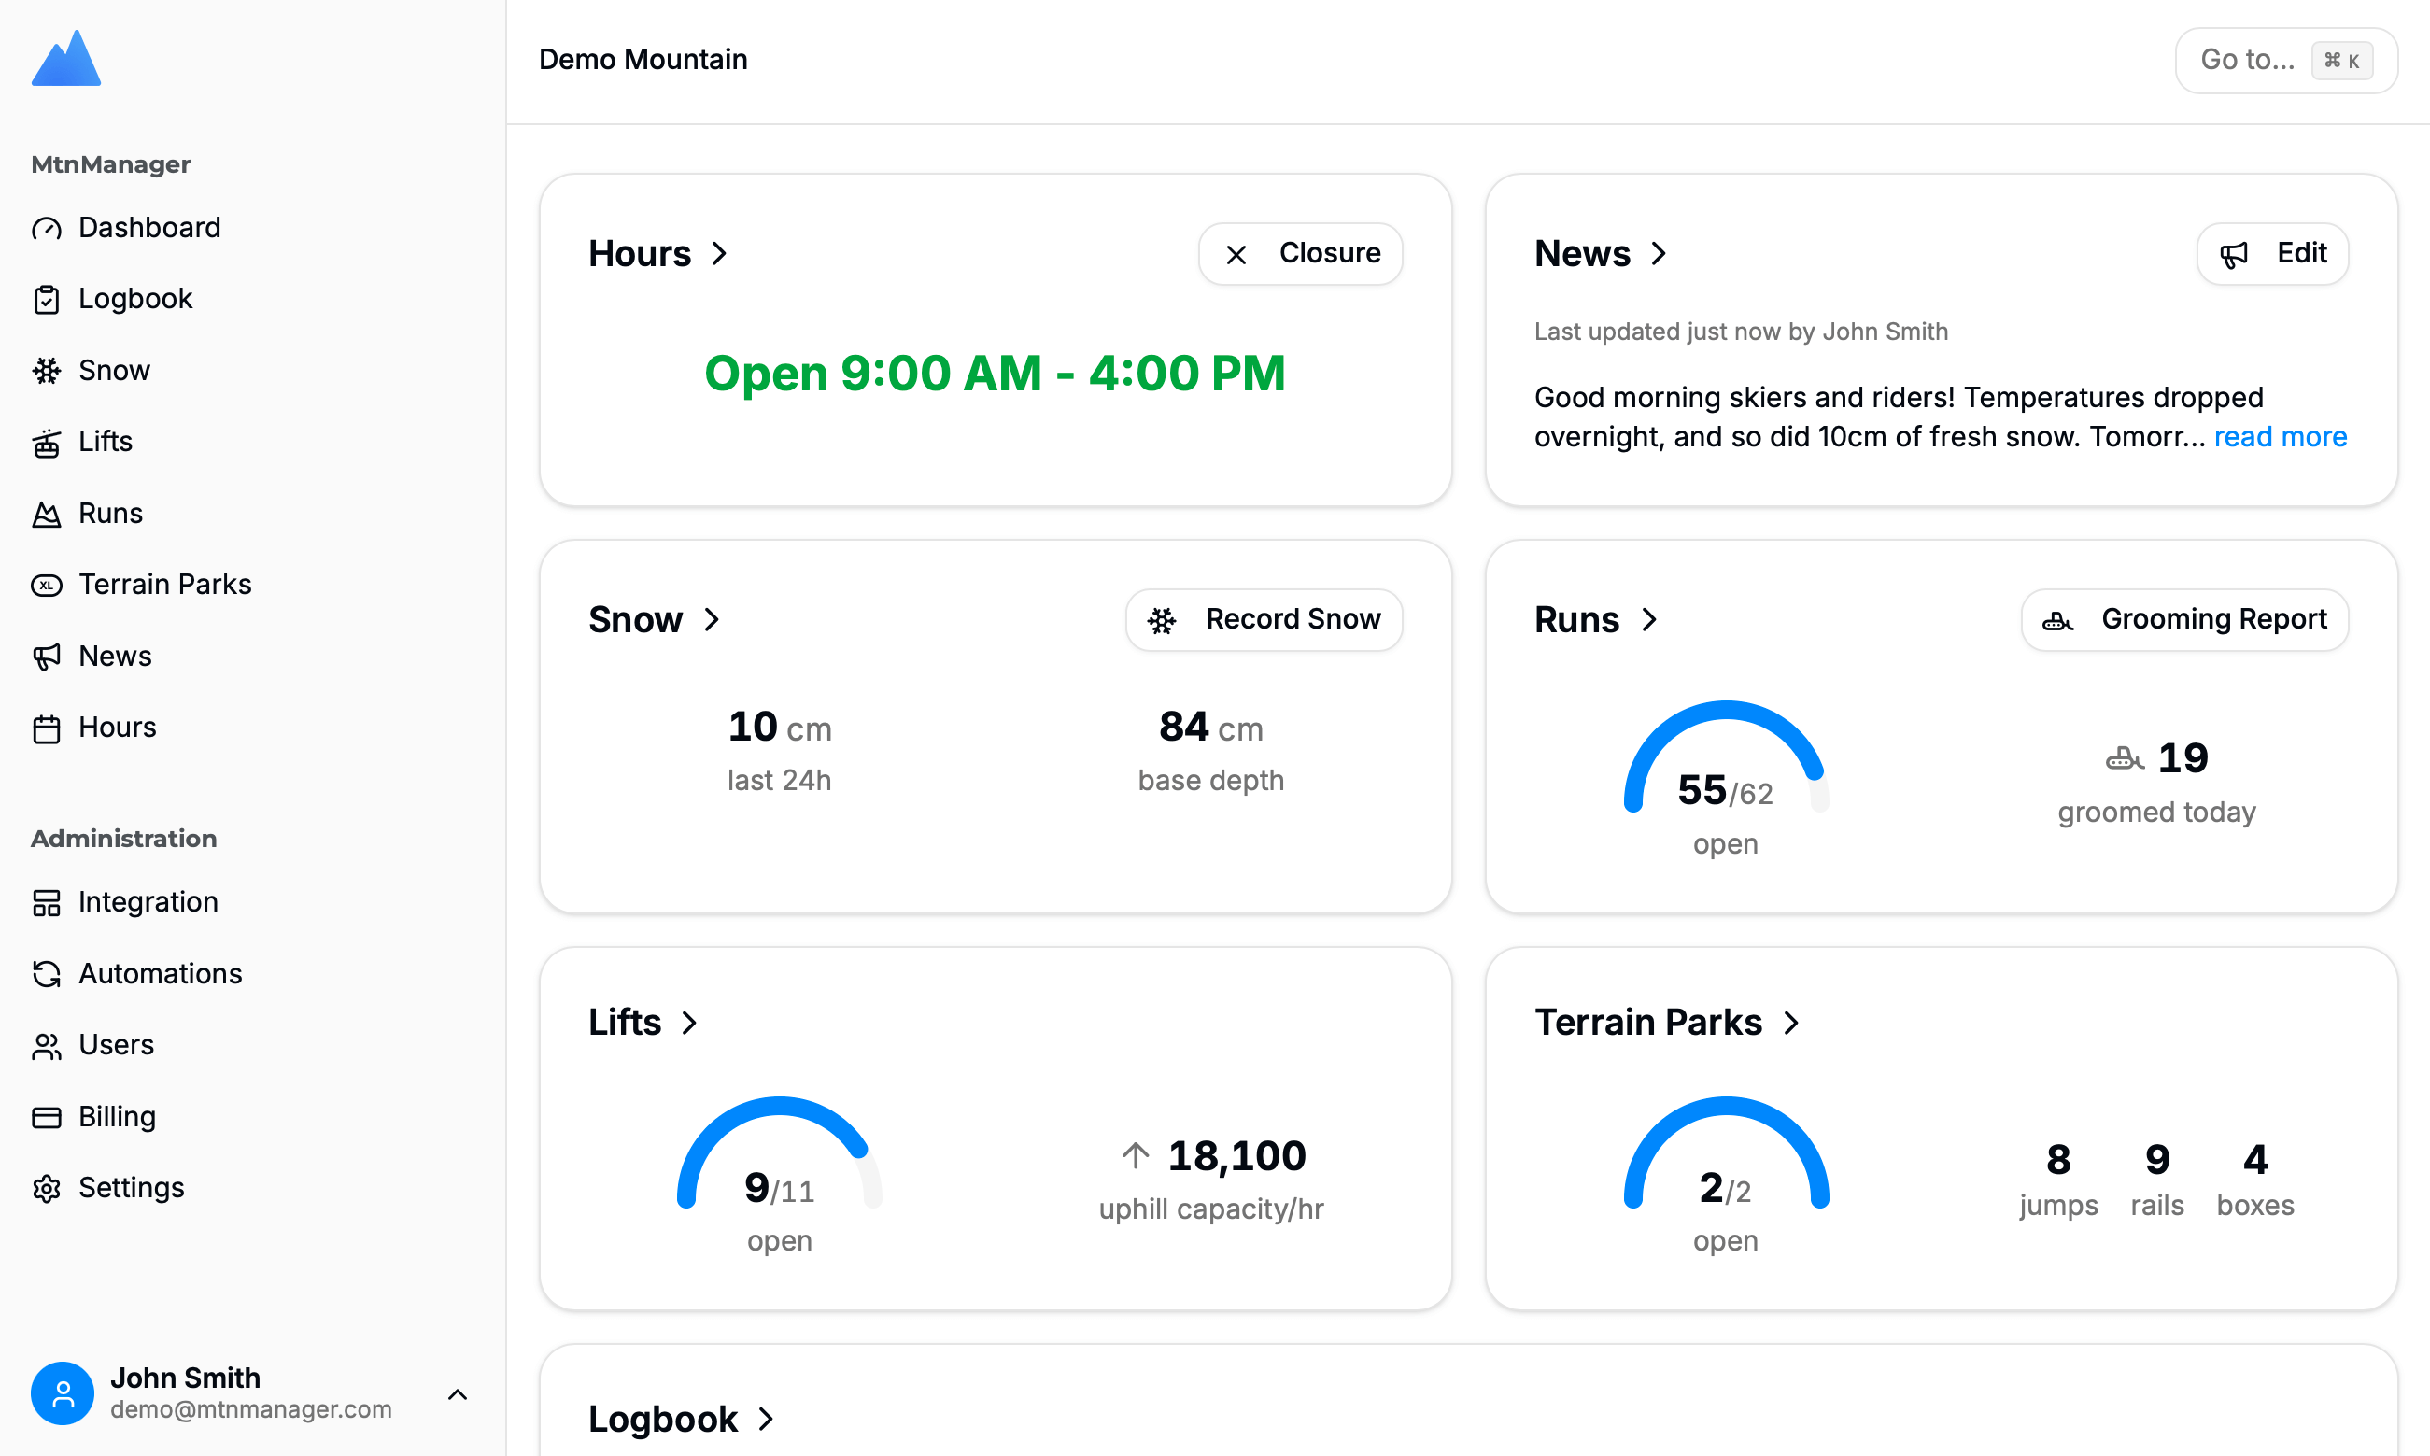
Task: Open the Logbook clipboard icon
Action: 46,299
